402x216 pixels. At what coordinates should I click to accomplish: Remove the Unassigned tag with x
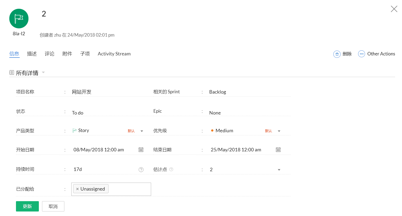(77, 189)
